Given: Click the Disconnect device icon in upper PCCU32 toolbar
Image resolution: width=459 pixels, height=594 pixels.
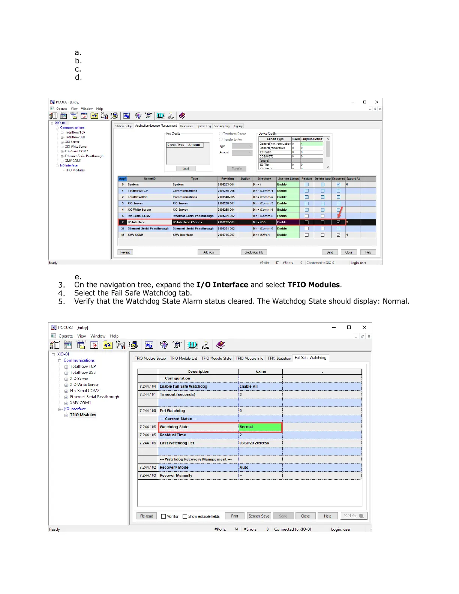Looking at the screenshot, I should tap(54, 115).
